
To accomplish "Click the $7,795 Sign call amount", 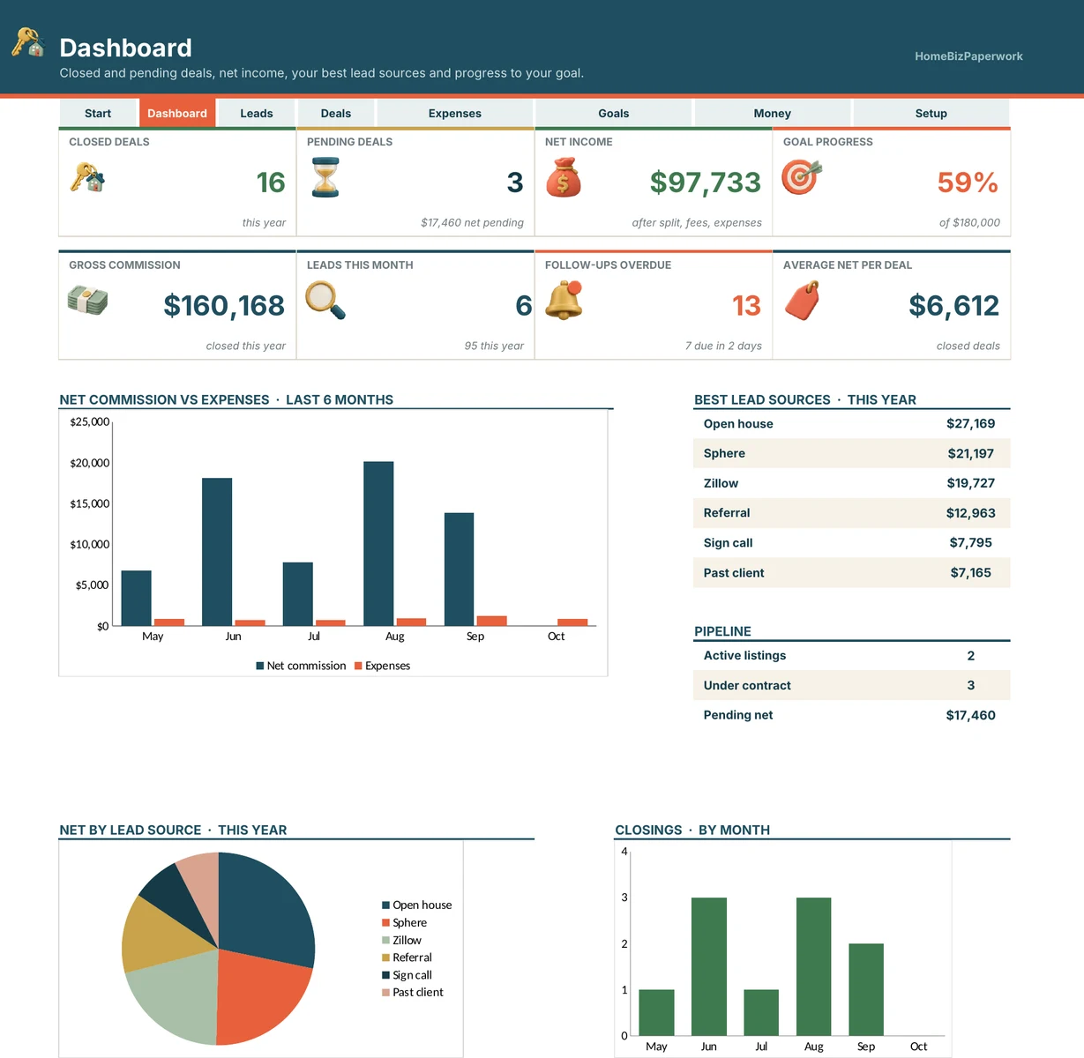I will 970,543.
